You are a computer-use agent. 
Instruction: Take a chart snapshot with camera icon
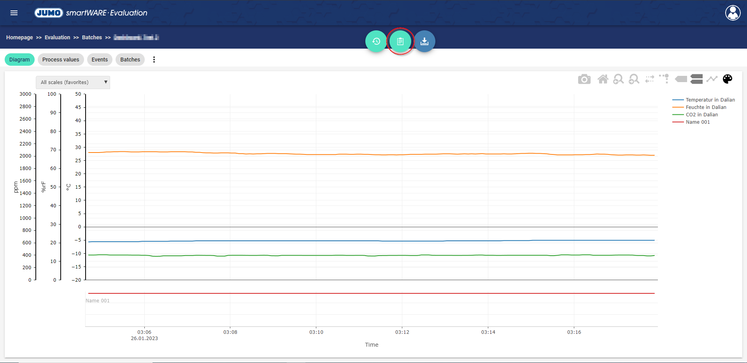(x=584, y=79)
